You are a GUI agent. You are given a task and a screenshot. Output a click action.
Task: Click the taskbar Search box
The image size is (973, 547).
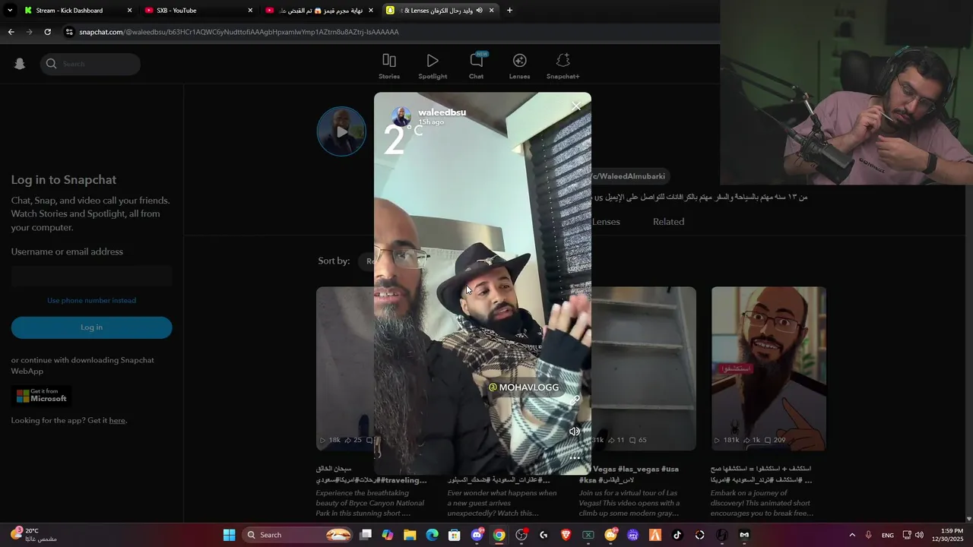298,535
